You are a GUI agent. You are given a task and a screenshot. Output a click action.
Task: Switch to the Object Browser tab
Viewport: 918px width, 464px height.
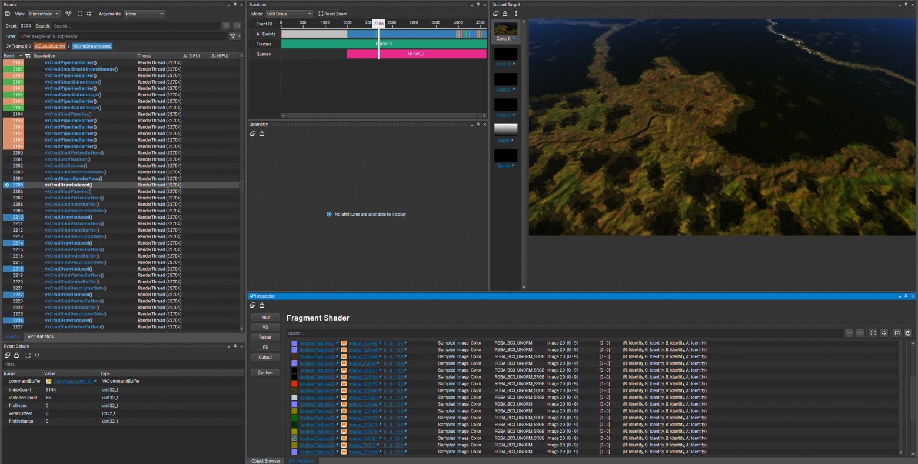[x=265, y=461]
